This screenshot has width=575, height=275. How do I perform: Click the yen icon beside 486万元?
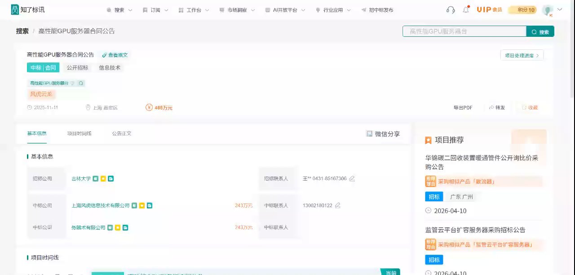[x=149, y=107]
